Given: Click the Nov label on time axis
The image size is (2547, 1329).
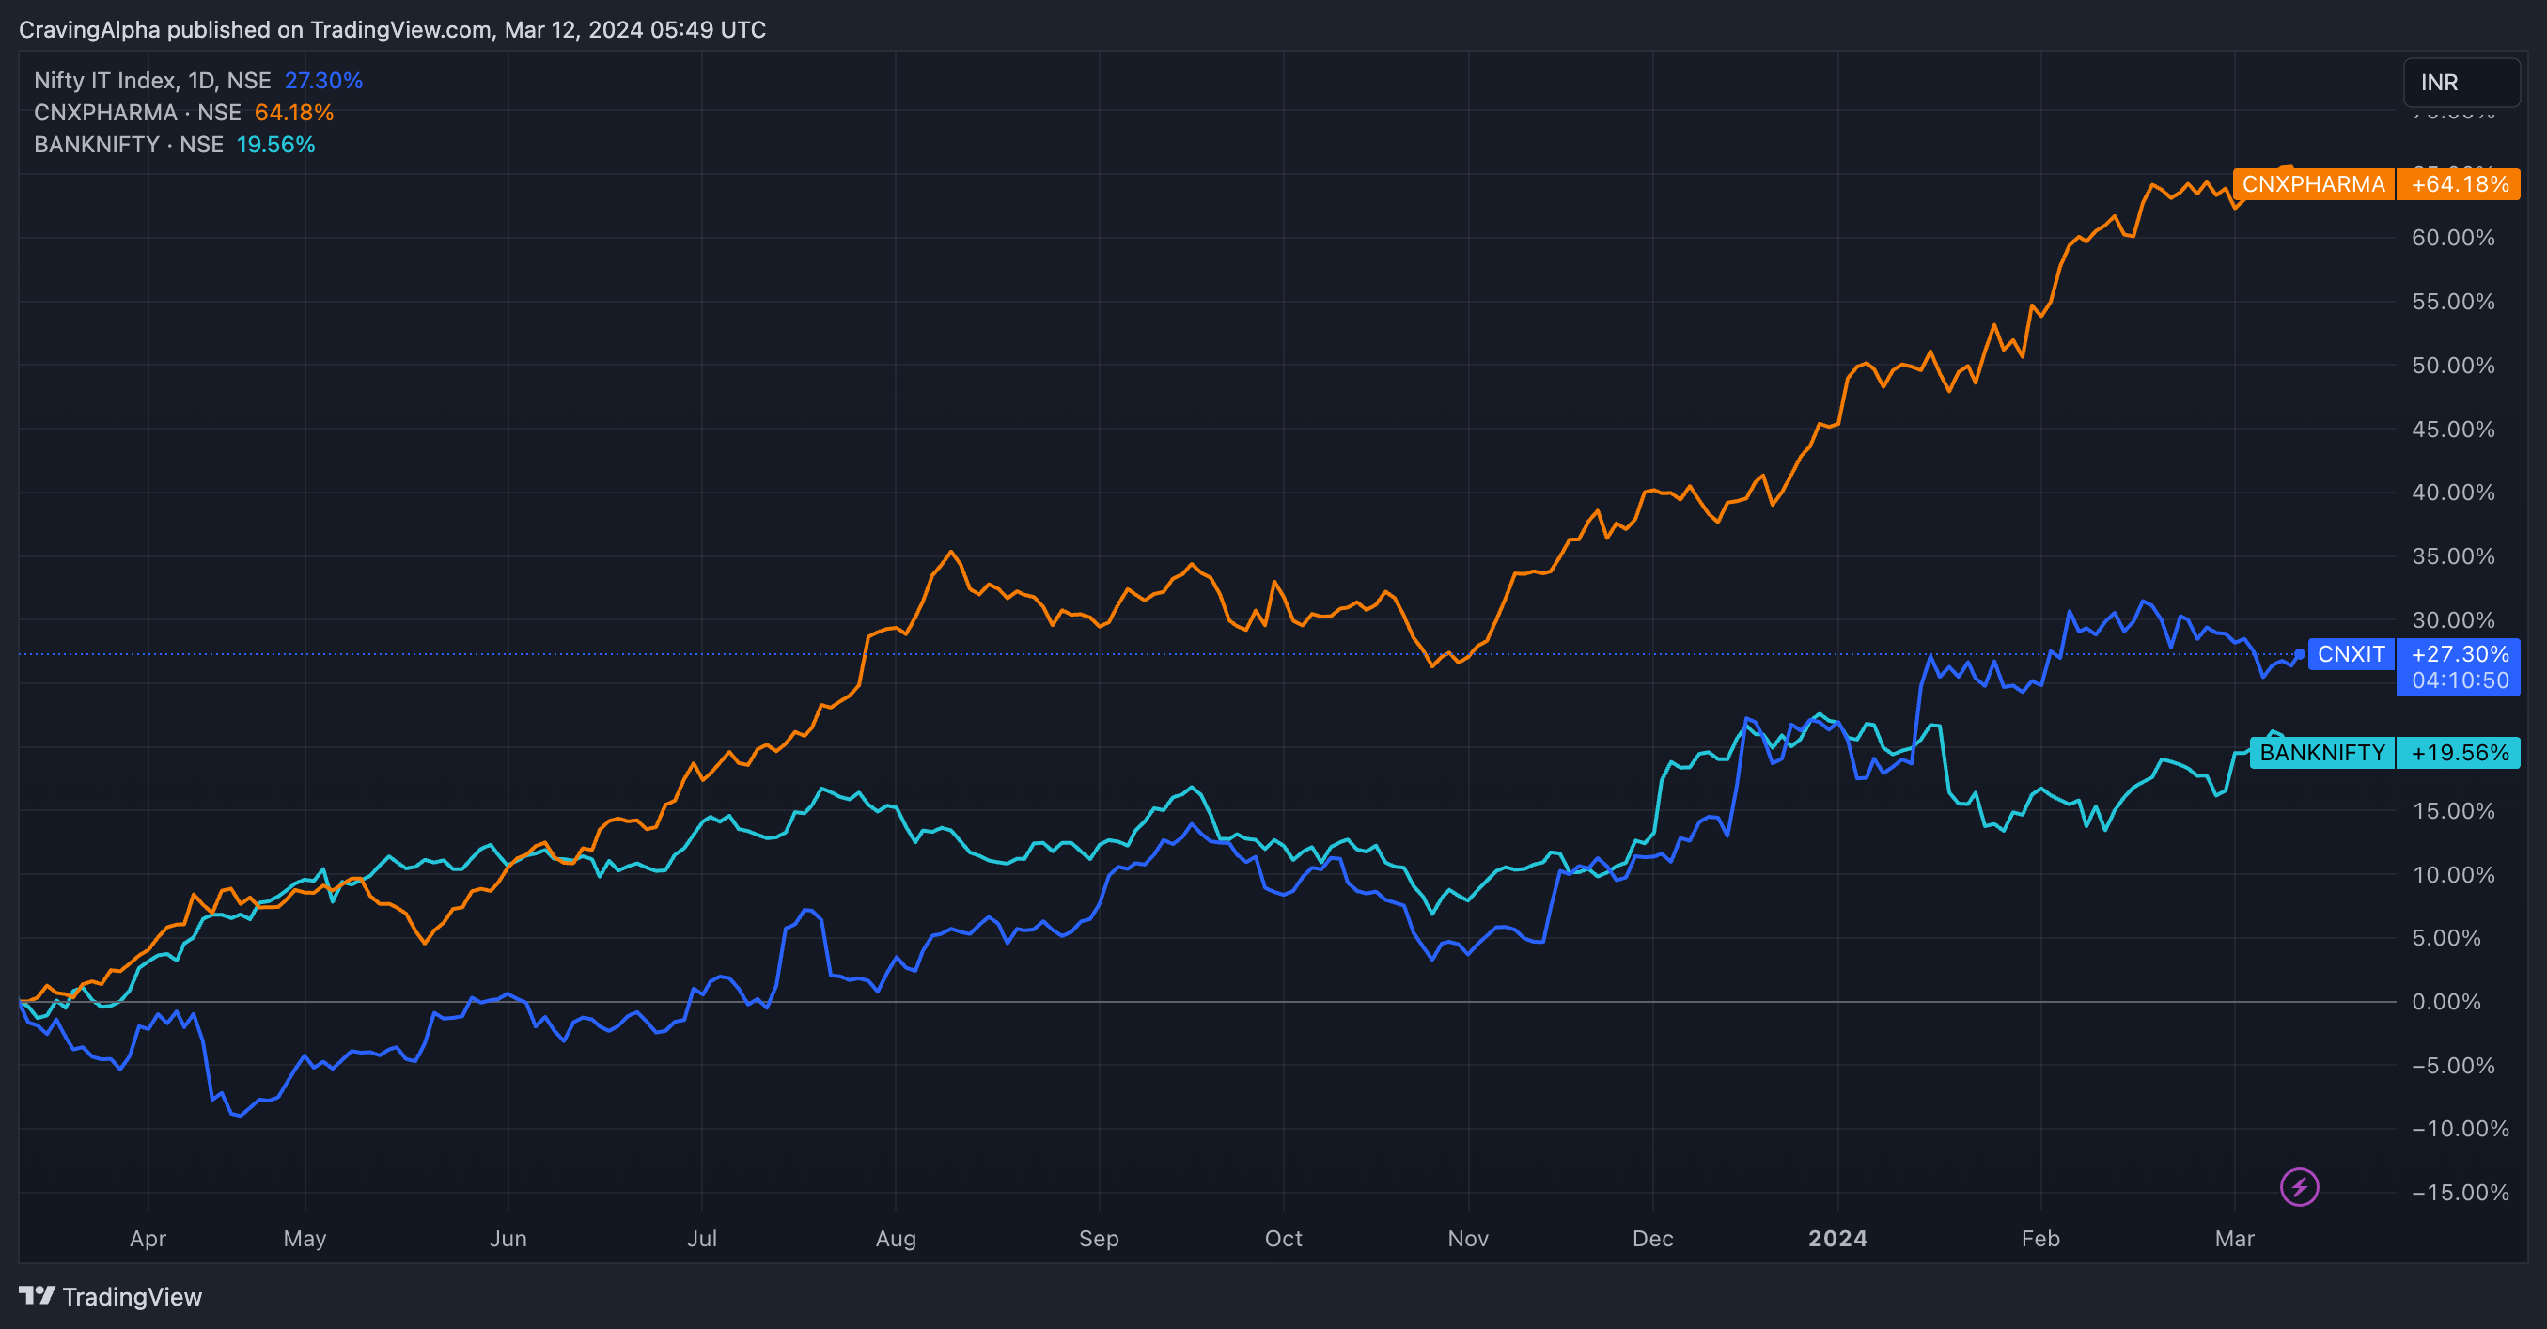Looking at the screenshot, I should click(x=1468, y=1238).
